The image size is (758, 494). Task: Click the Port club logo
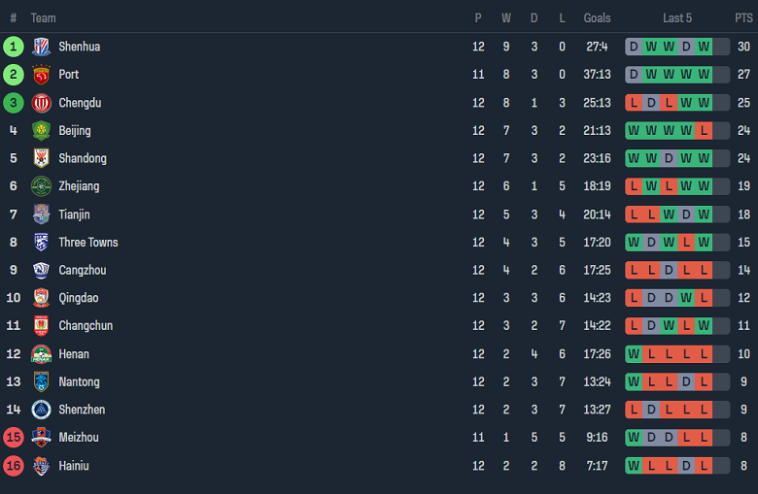coord(41,75)
